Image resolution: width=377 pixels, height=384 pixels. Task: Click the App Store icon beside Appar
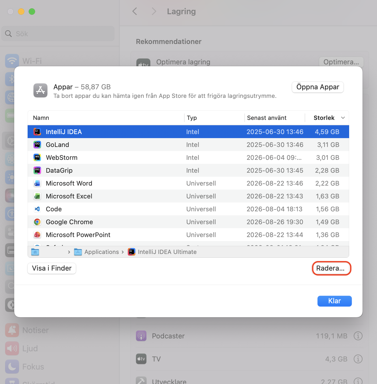point(40,90)
